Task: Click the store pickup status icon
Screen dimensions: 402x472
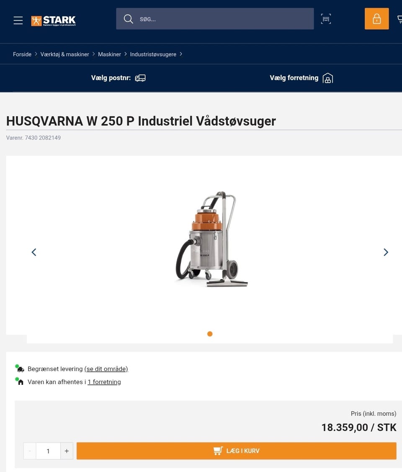Action: (20, 381)
